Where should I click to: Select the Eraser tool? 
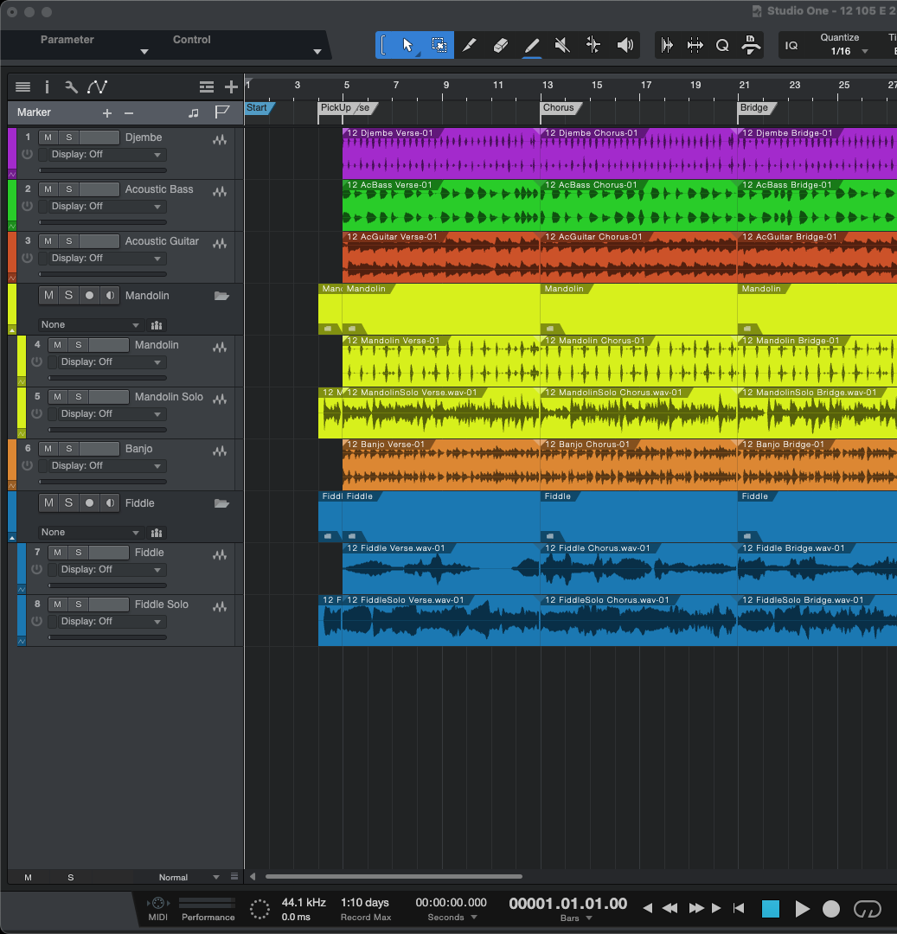click(500, 45)
